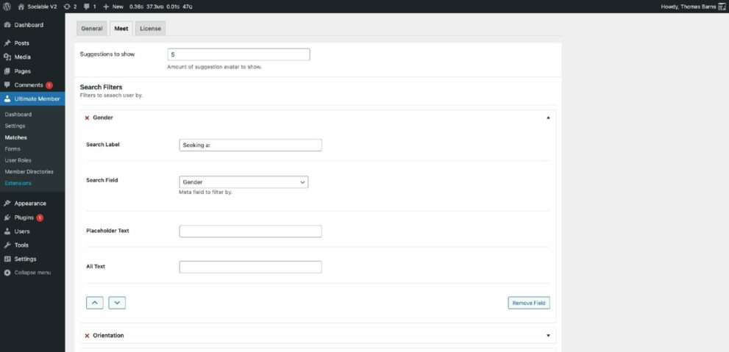Click the Comments sidebar icon
Image resolution: width=729 pixels, height=352 pixels.
click(x=7, y=85)
